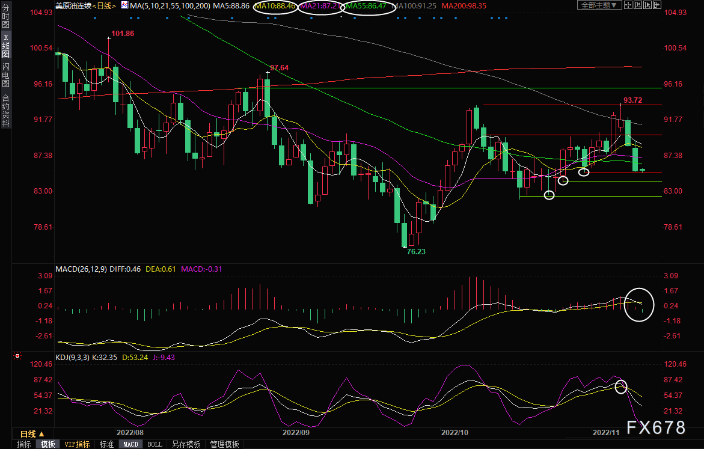Switch to the 分时图 side tab
This screenshot has height=449, width=704.
click(x=6, y=17)
